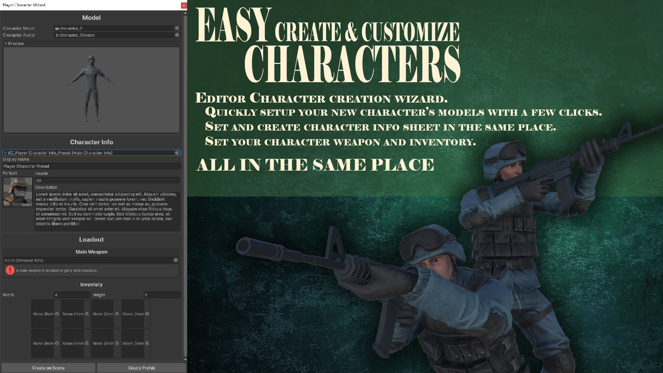Click into the Description text area

(x=107, y=210)
